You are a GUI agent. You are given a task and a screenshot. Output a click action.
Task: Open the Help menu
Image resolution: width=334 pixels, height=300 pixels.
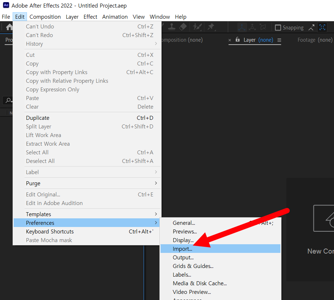[x=181, y=17]
